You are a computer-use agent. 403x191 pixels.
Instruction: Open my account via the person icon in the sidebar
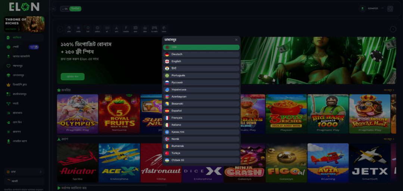[24, 56]
